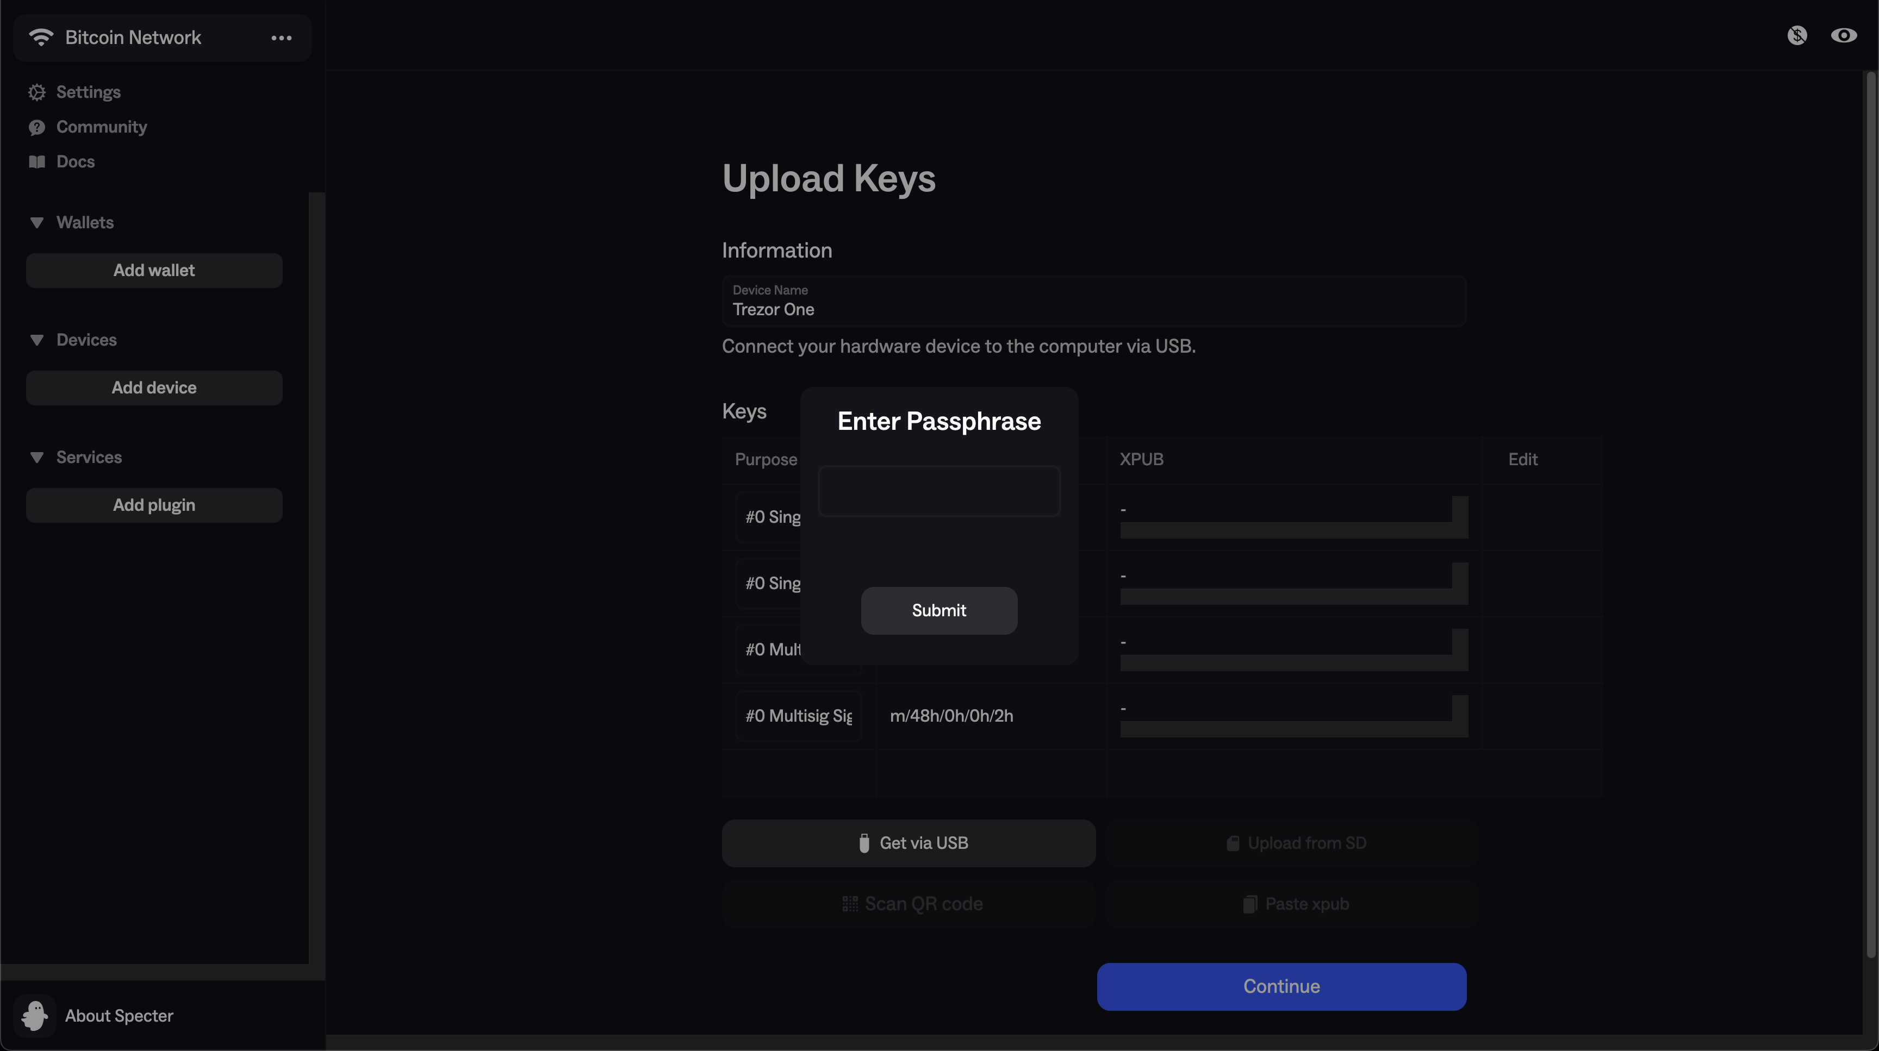
Task: Click the passphrase input field
Action: tap(939, 491)
